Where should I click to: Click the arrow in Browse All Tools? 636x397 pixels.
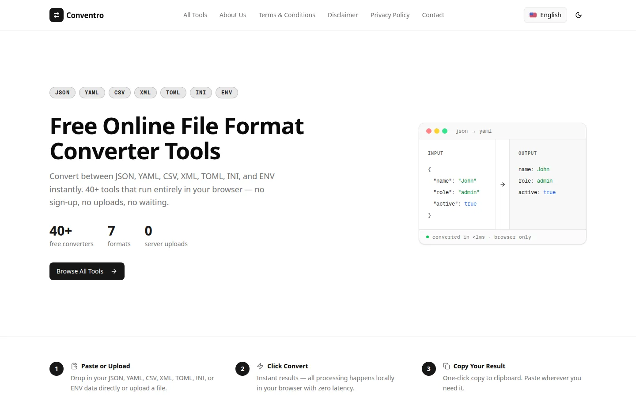tap(114, 271)
